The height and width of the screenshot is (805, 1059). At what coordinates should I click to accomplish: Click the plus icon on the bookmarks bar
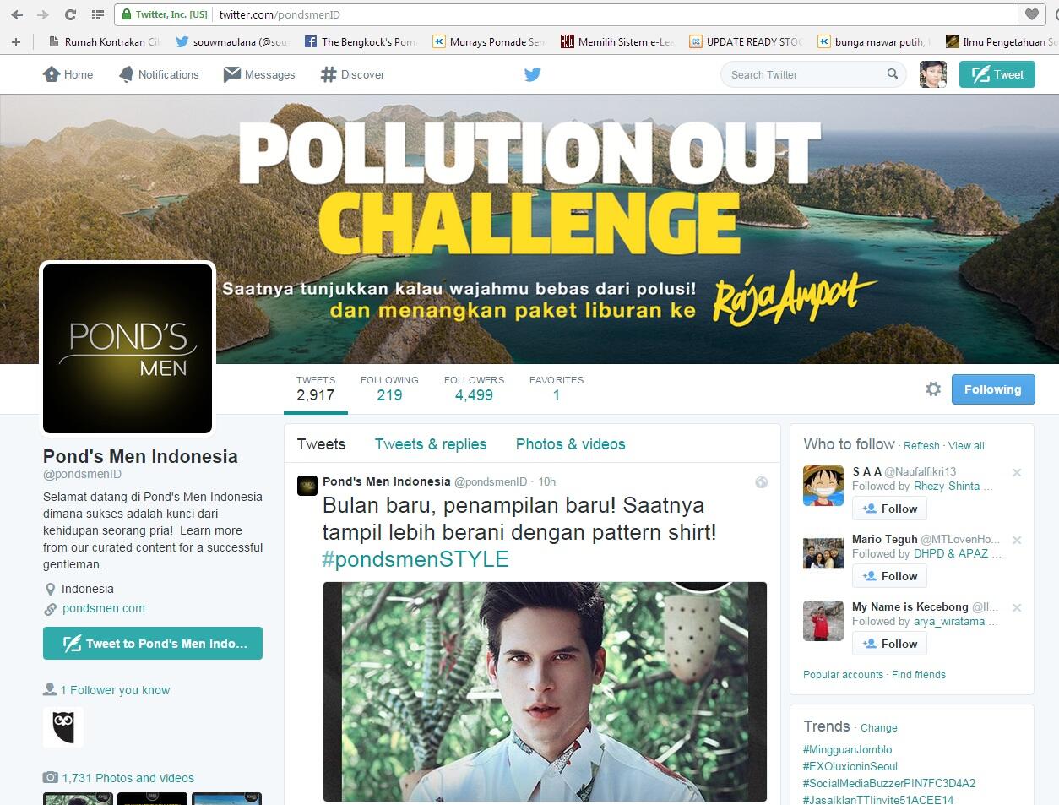point(15,41)
